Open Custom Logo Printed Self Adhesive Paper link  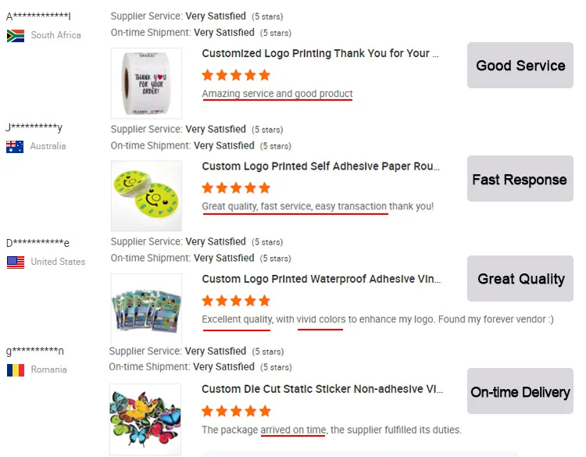coord(320,166)
